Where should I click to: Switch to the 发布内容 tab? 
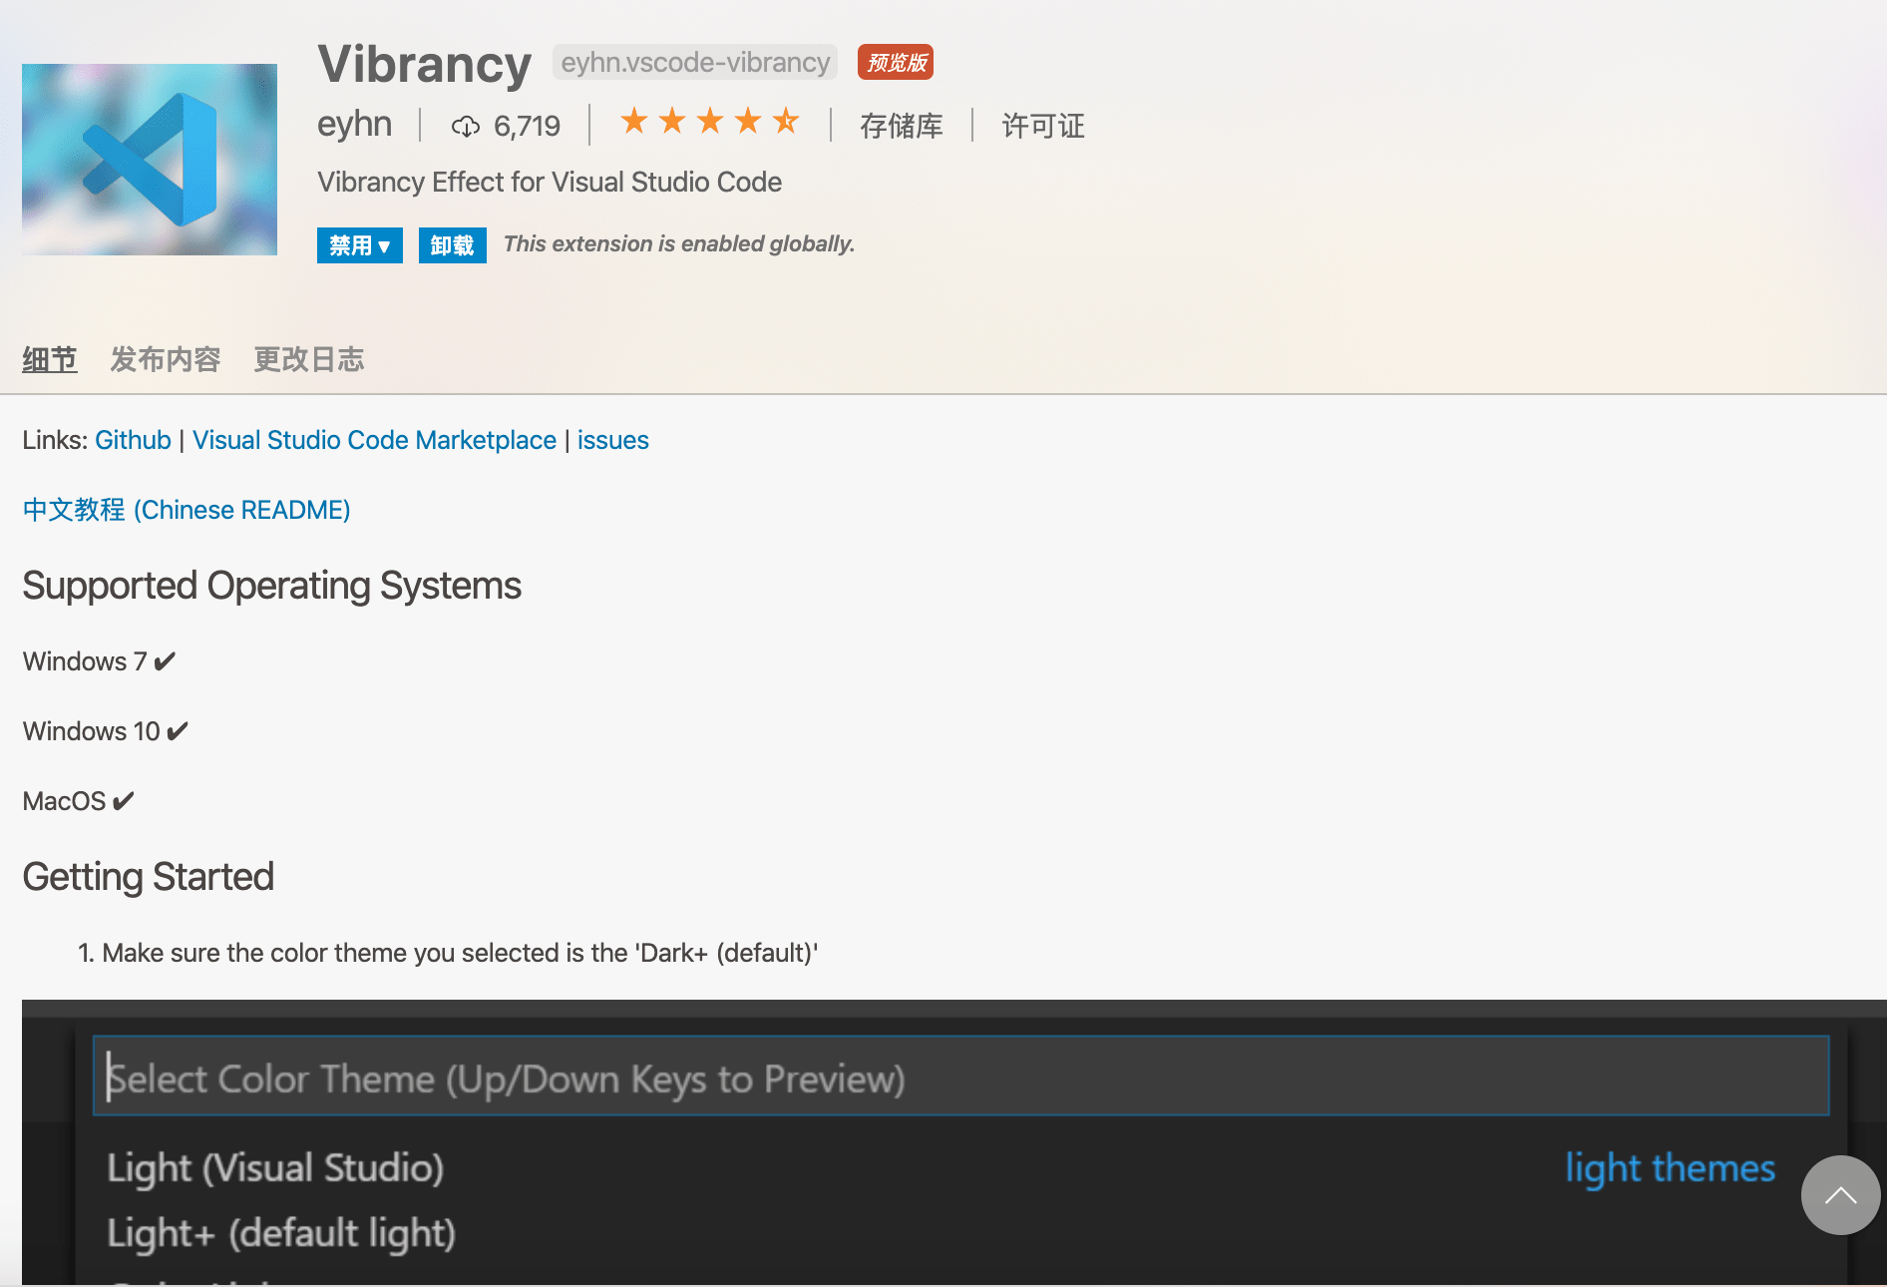pyautogui.click(x=166, y=359)
